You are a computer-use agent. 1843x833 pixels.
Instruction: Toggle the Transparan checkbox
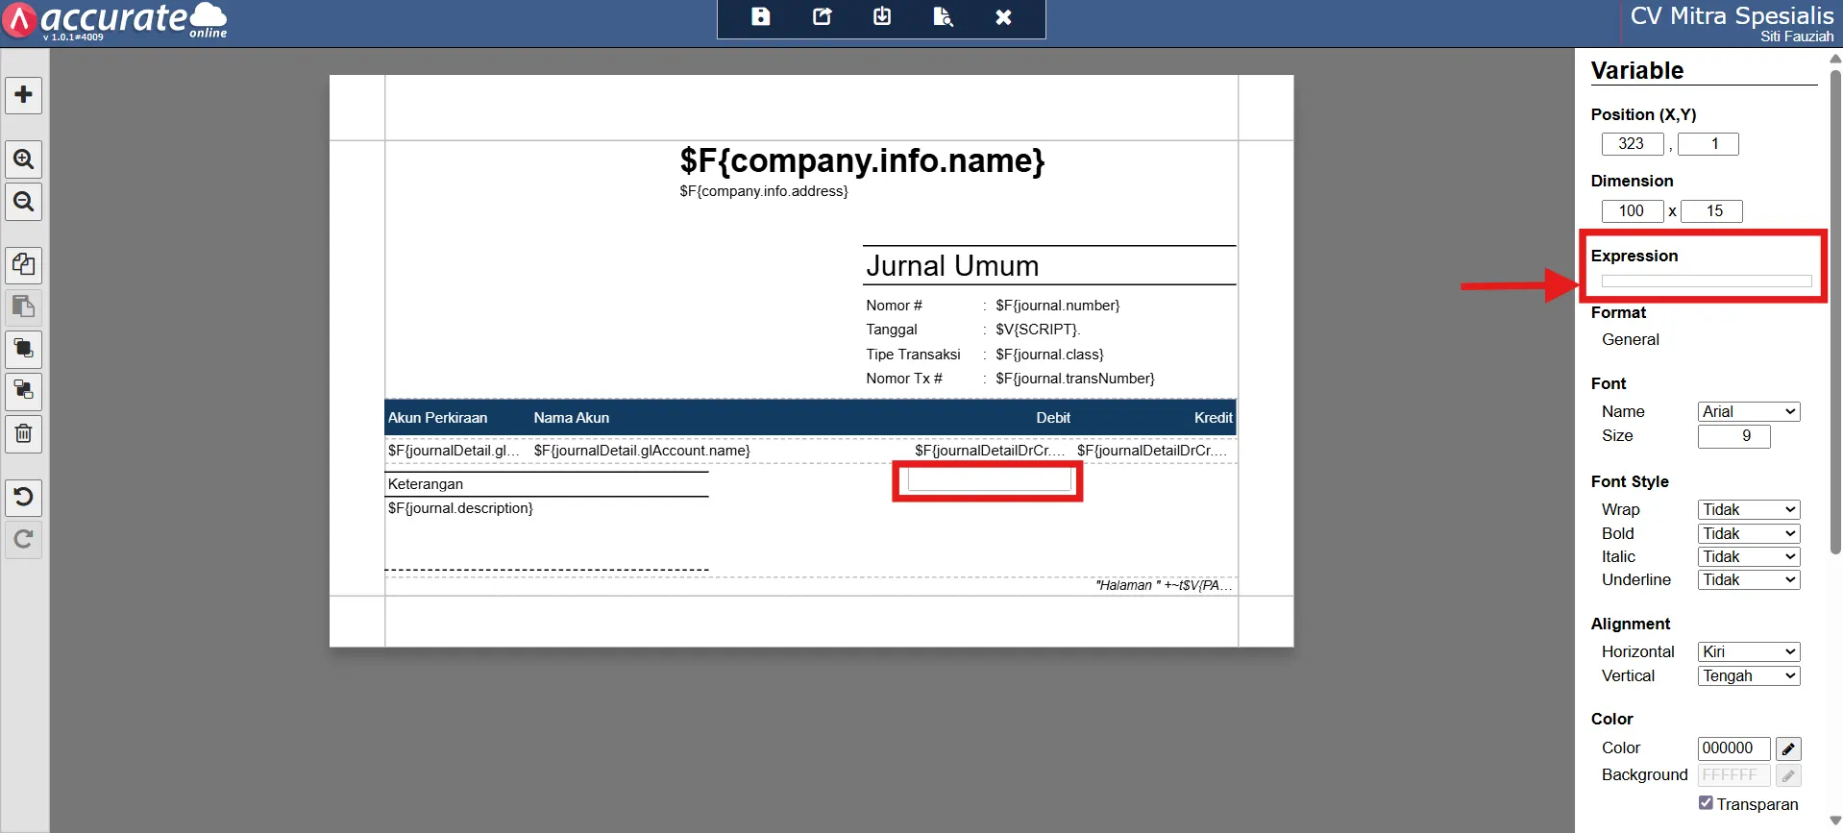point(1706,803)
